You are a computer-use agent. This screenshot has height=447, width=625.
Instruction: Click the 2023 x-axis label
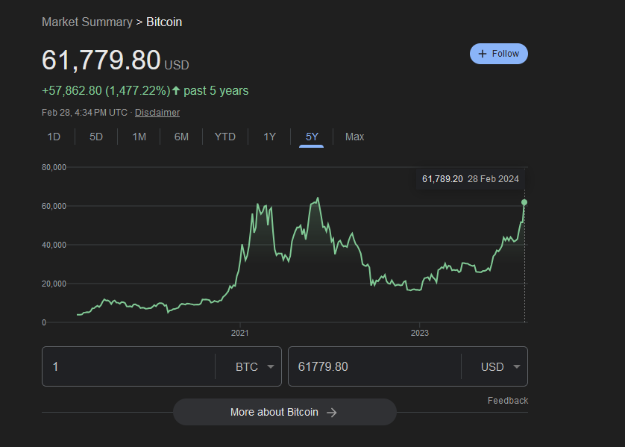(x=420, y=333)
